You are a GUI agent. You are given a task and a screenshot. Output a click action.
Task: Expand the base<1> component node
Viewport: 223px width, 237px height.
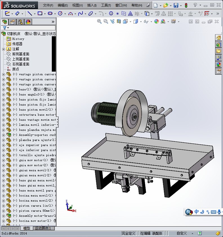pos(3,90)
